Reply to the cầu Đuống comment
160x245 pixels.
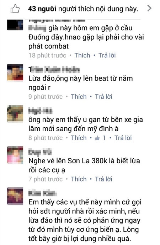[x=107, y=55]
